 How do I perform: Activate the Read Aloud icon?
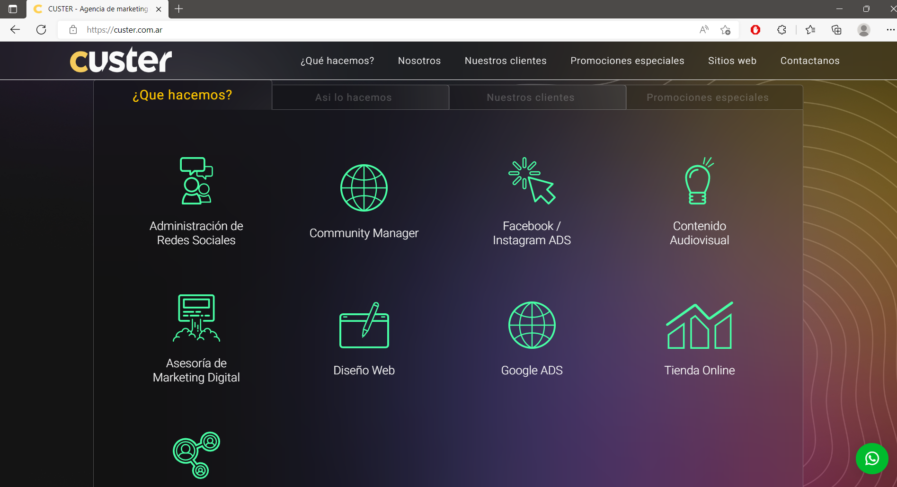[x=704, y=30]
